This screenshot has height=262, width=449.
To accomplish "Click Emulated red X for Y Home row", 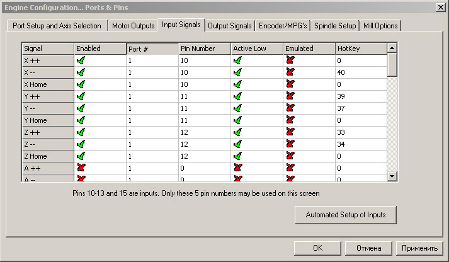I will point(290,120).
